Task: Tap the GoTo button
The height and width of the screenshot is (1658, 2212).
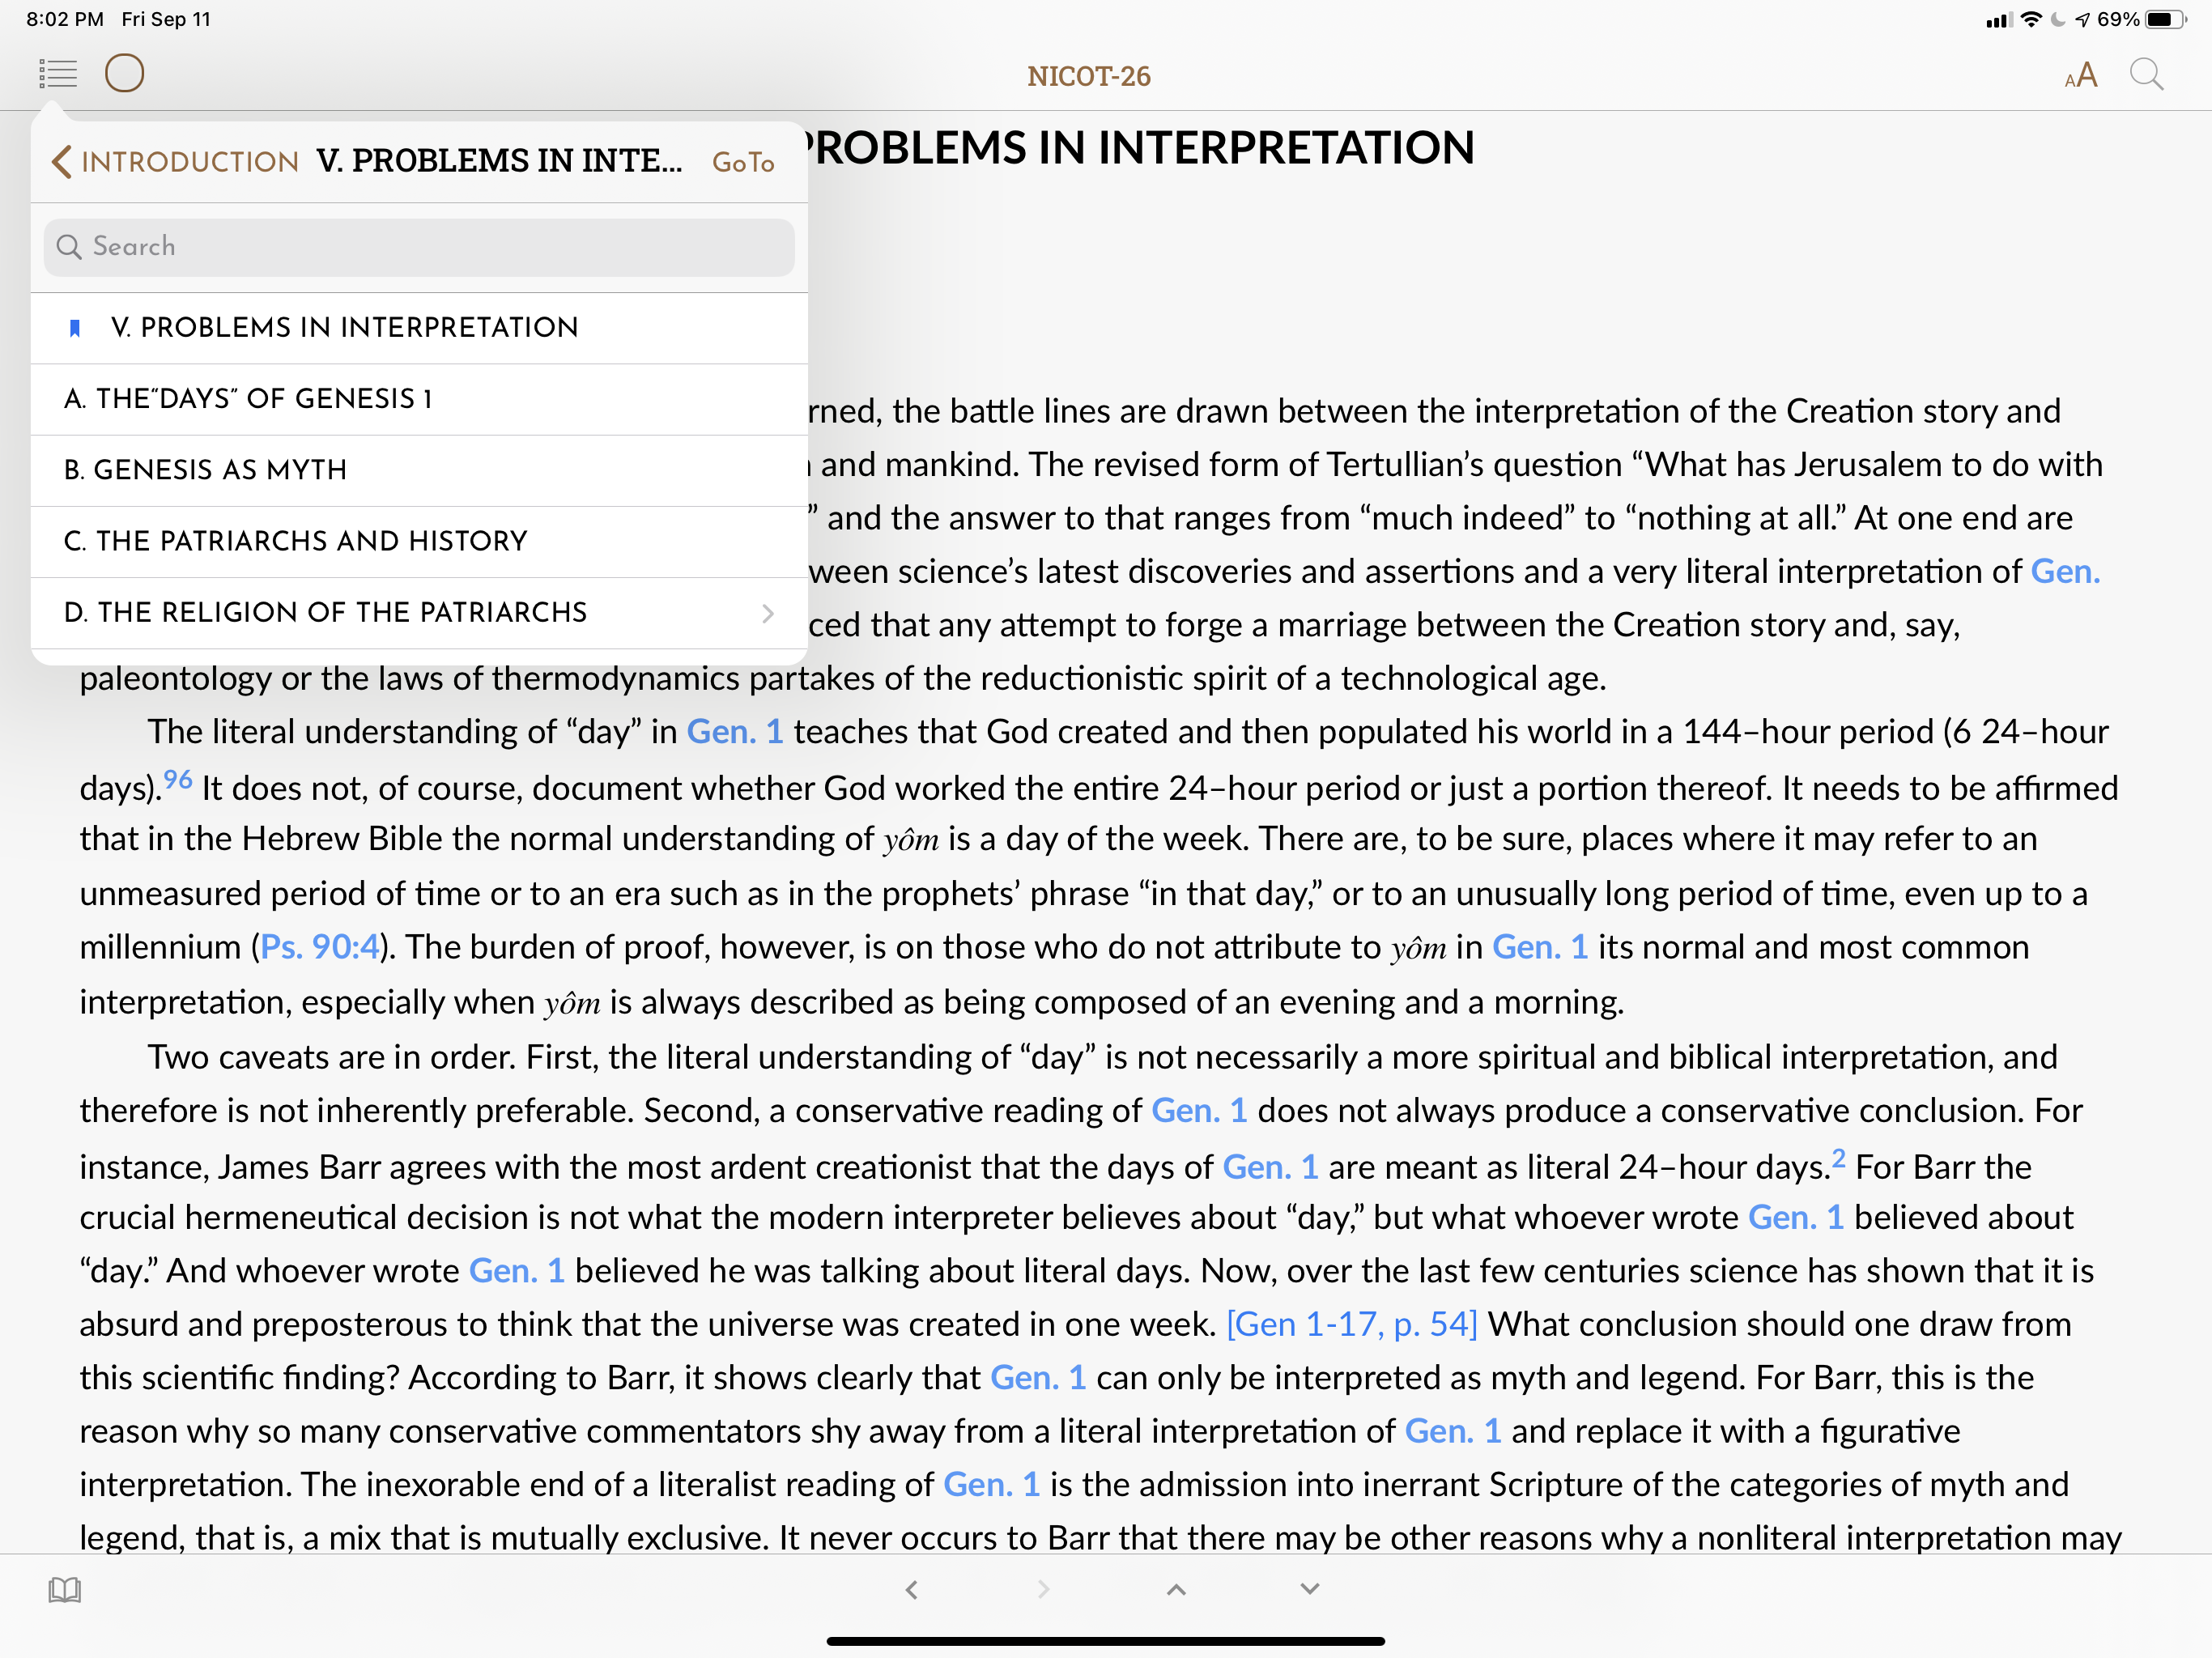Action: click(x=743, y=162)
